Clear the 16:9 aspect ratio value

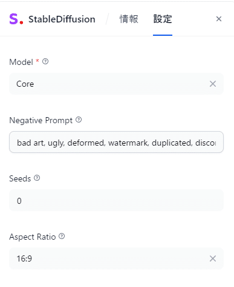tap(213, 258)
